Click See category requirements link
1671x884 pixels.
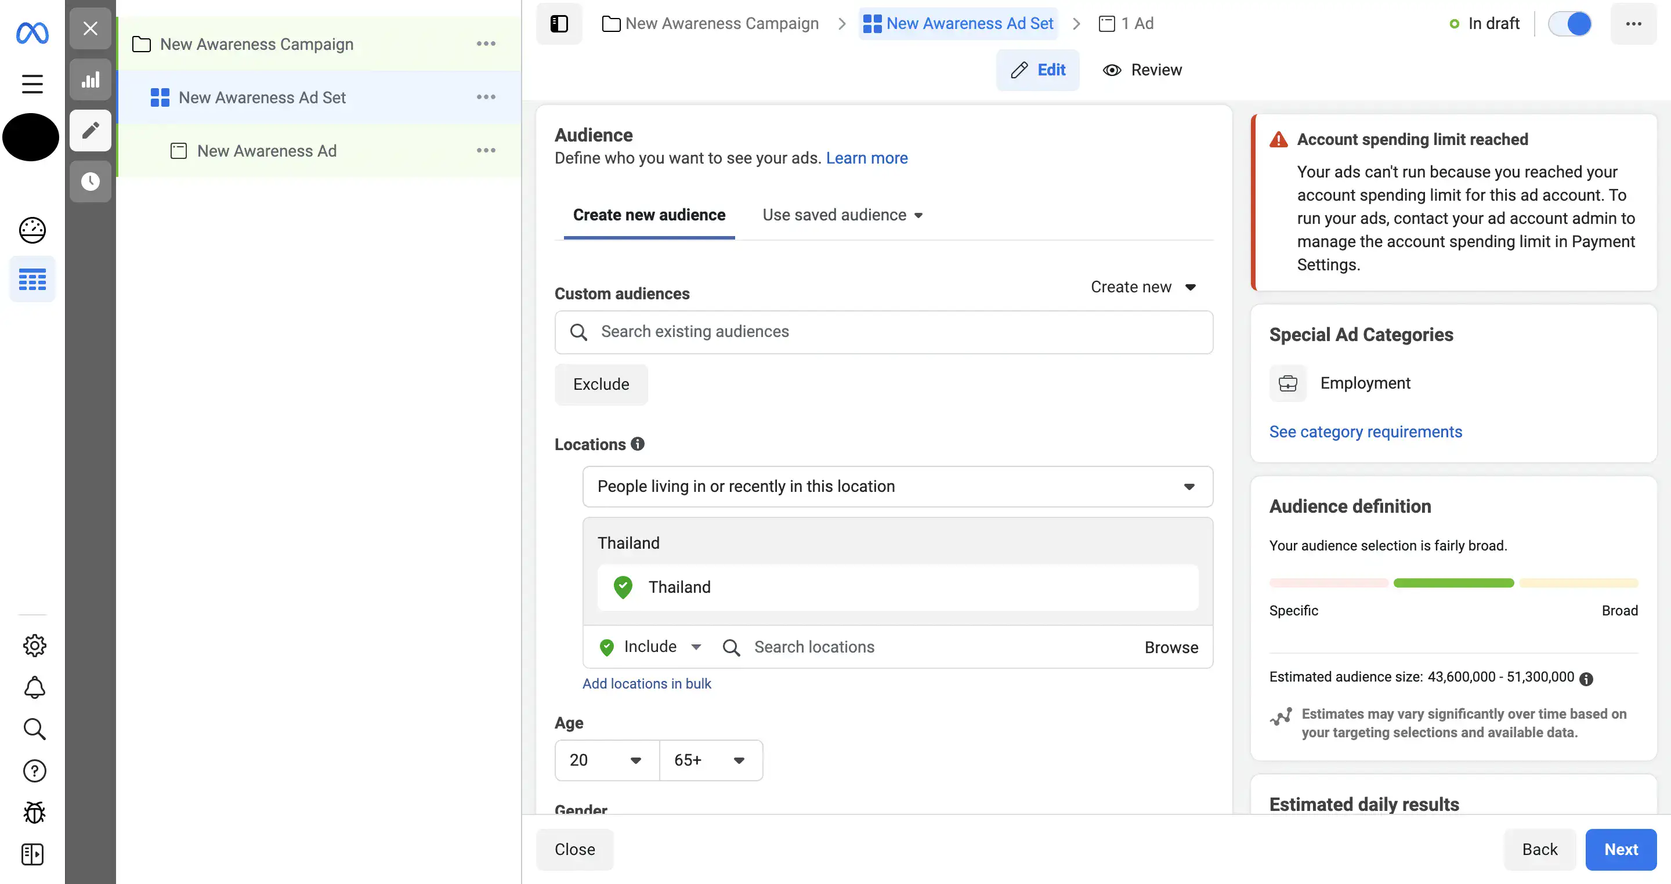[x=1365, y=432]
